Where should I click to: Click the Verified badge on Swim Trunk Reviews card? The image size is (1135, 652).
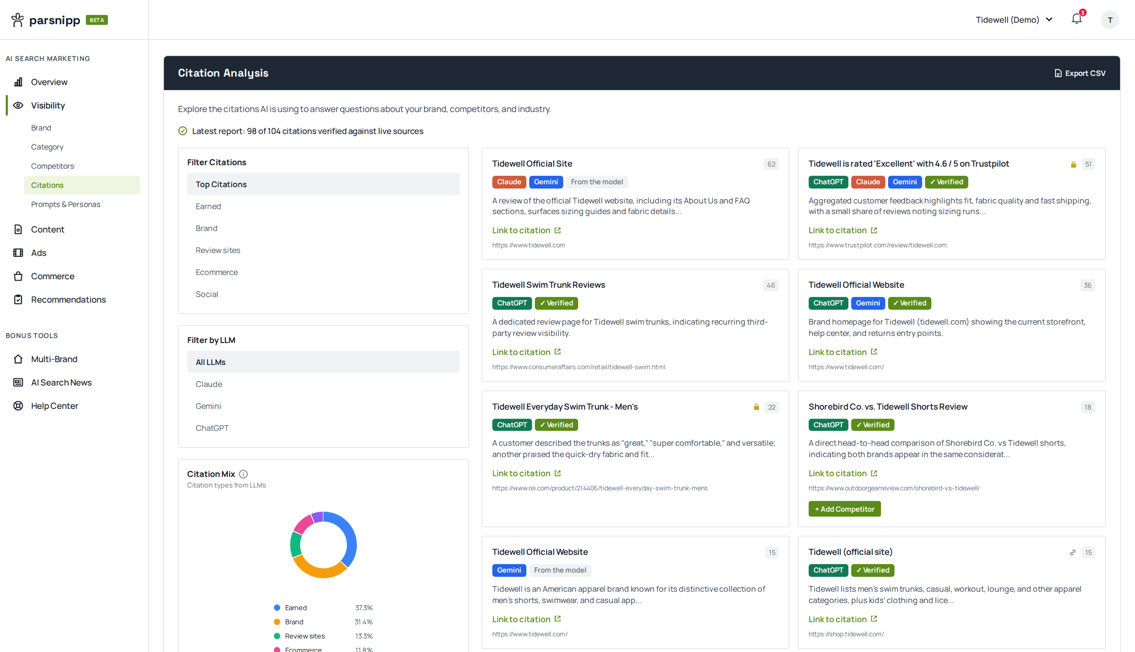(x=556, y=303)
